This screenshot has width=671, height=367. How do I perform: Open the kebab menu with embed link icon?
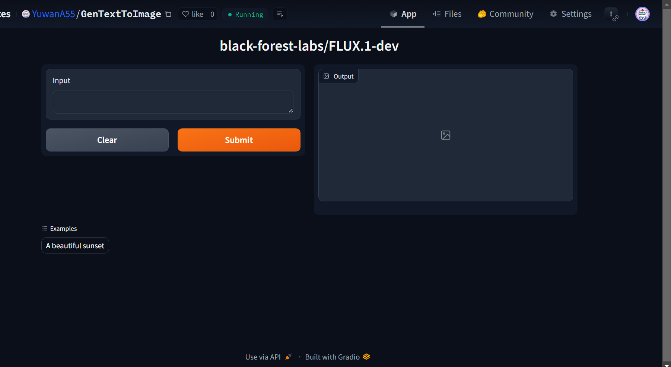point(611,14)
